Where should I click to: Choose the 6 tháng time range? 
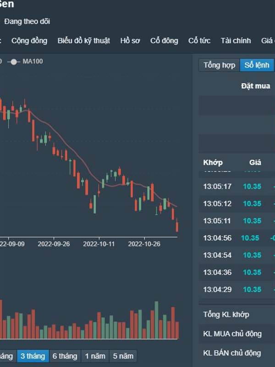(65, 356)
